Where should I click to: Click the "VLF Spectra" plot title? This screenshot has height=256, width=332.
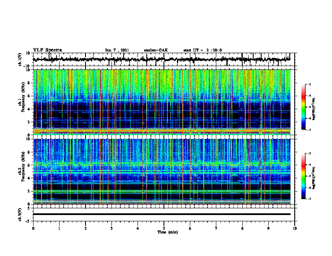(47, 50)
